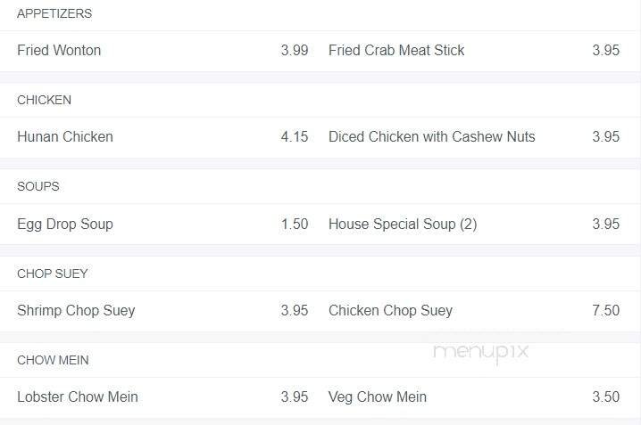Click the 4.15 Hunan Chicken price
641x425 pixels.
click(295, 137)
